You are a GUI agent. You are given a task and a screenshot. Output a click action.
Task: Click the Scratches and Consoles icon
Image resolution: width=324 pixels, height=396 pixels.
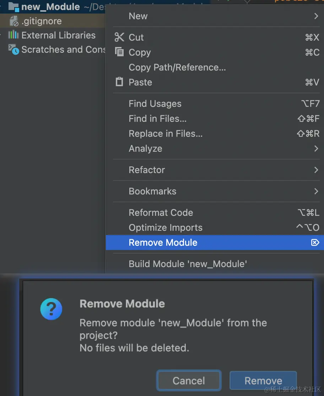13,49
